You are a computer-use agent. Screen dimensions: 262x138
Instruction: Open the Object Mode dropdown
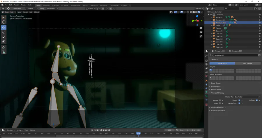tap(9, 12)
